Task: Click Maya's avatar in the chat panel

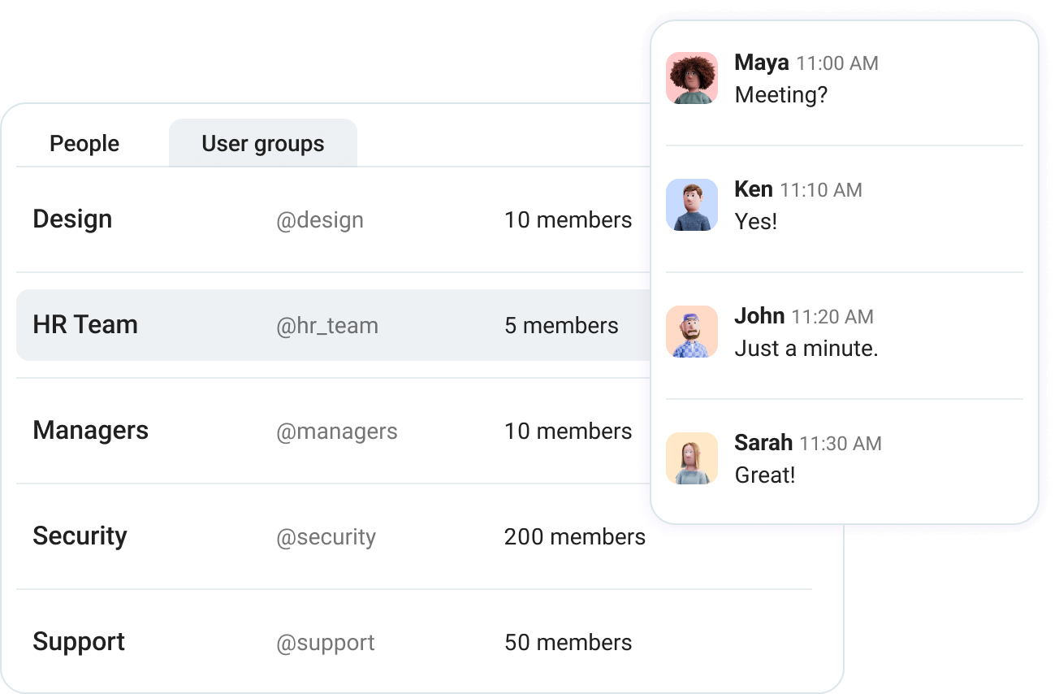Action: click(692, 78)
